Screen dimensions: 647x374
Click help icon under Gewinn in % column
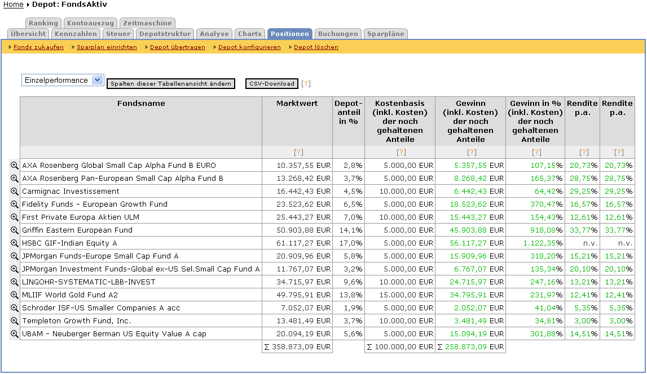[x=536, y=153]
